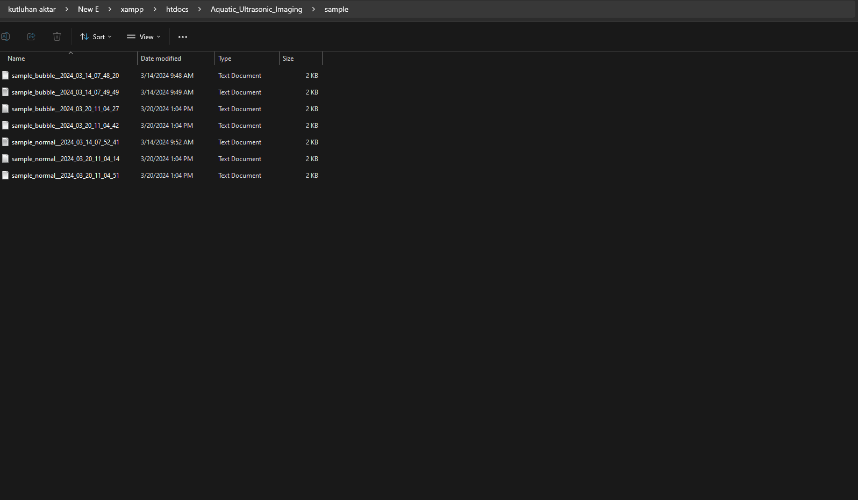Select file sample_normal__2024_03_20_11_04_51
Screen dimensions: 858x500
pyautogui.click(x=66, y=176)
